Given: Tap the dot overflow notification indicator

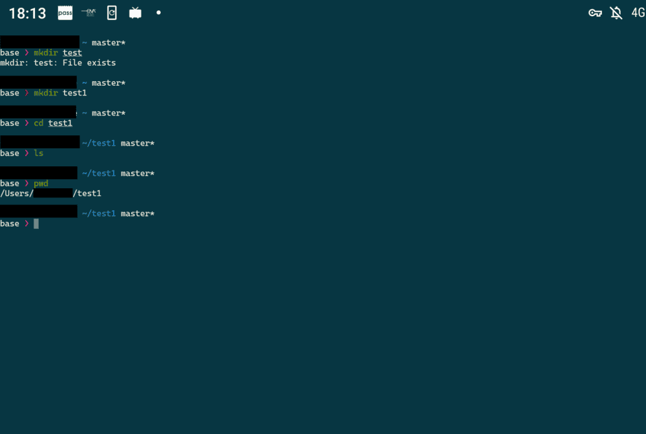Looking at the screenshot, I should coord(159,13).
